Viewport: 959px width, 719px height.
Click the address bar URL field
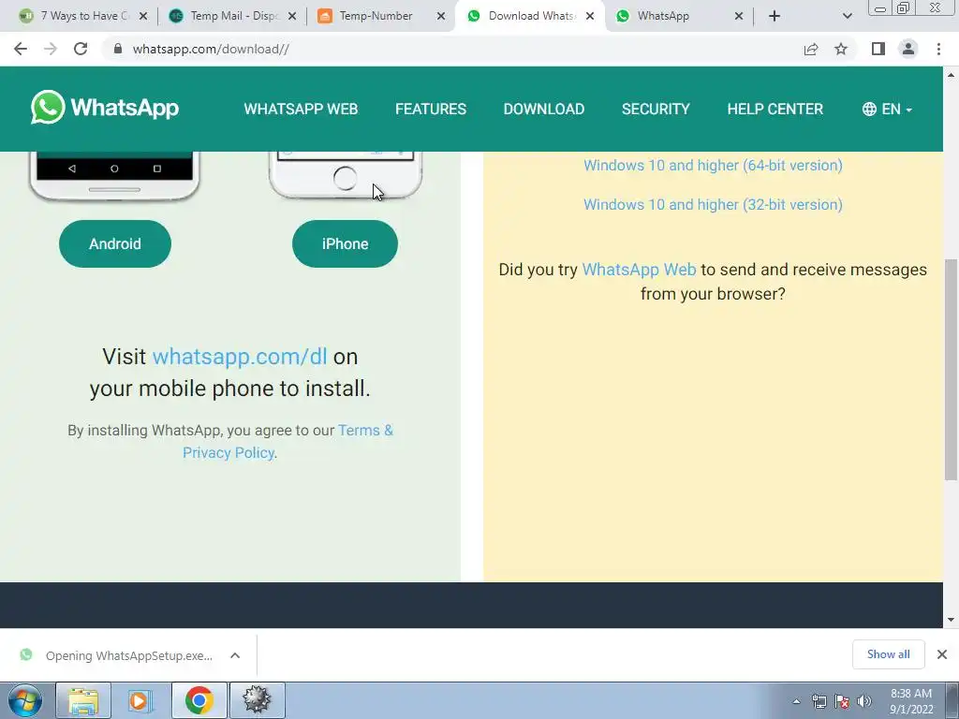(x=452, y=49)
